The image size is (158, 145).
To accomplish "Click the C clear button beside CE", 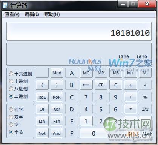I will pos(116,85).
